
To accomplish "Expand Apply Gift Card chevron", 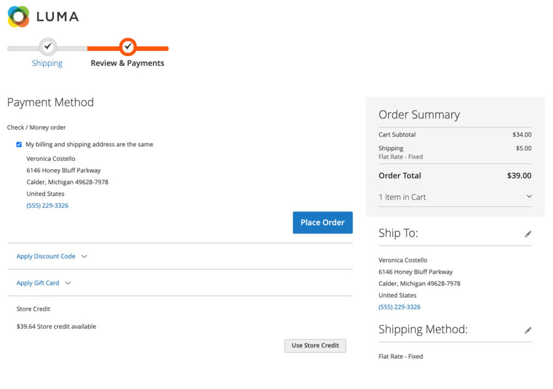I will point(68,283).
